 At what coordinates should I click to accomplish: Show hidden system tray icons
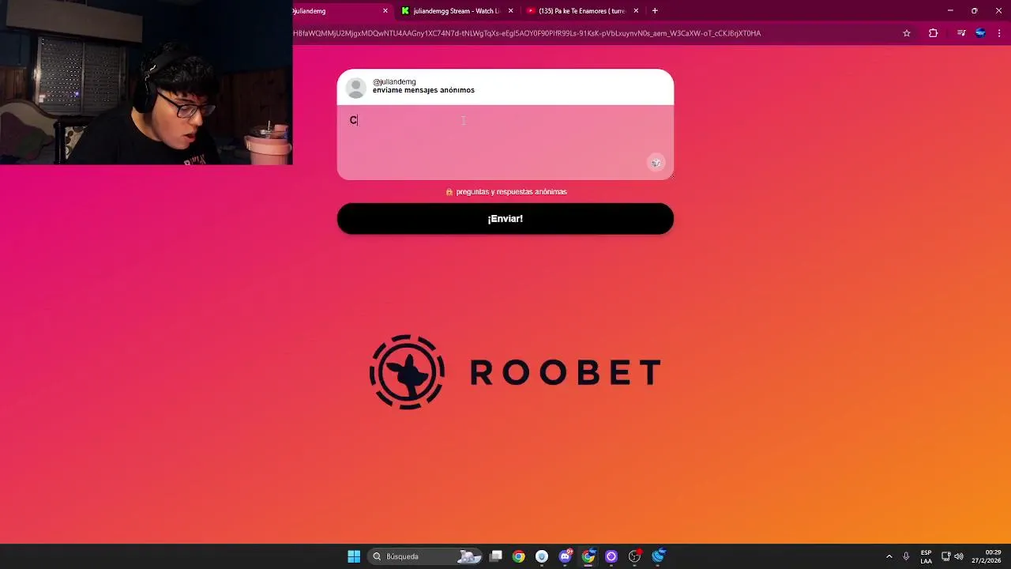click(889, 556)
